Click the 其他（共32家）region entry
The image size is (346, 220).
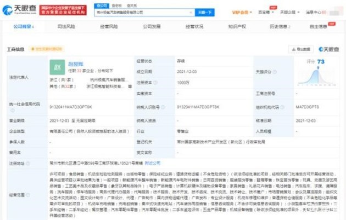click(63, 86)
